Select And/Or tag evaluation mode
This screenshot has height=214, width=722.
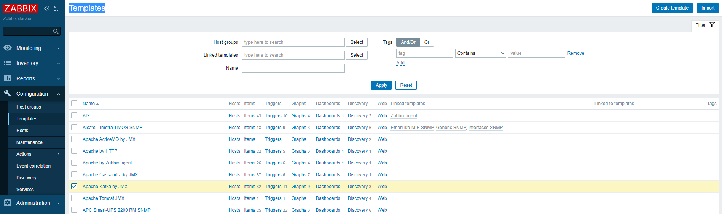click(408, 42)
